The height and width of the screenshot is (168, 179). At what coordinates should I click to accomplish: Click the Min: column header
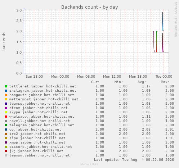click(x=118, y=82)
